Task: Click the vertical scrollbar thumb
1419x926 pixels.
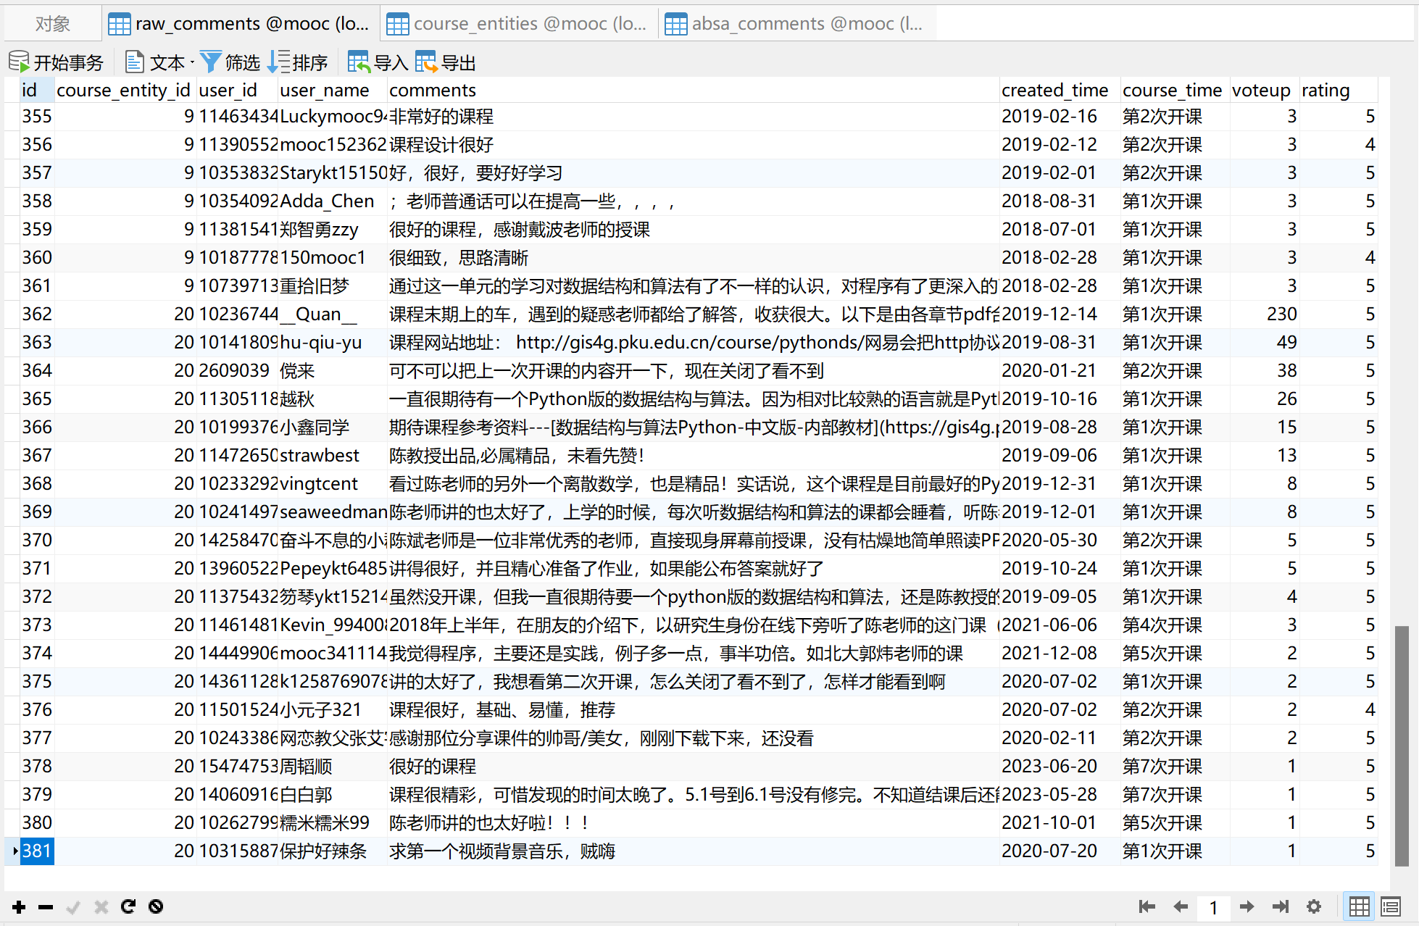Action: pyautogui.click(x=1402, y=746)
